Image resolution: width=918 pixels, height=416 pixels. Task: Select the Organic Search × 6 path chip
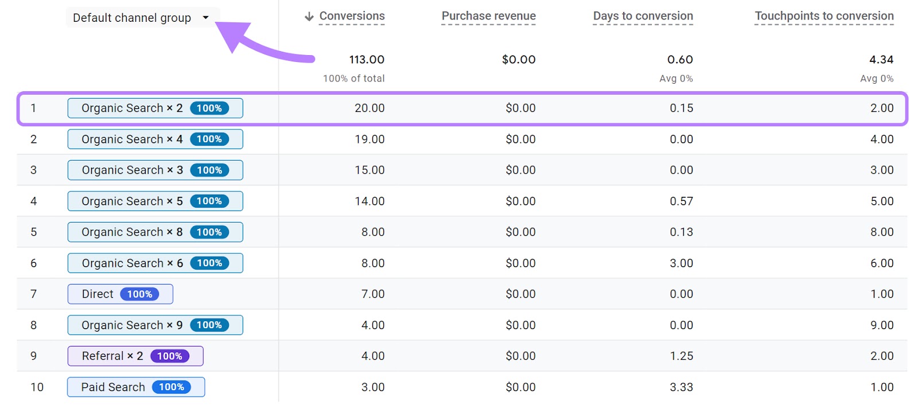131,263
